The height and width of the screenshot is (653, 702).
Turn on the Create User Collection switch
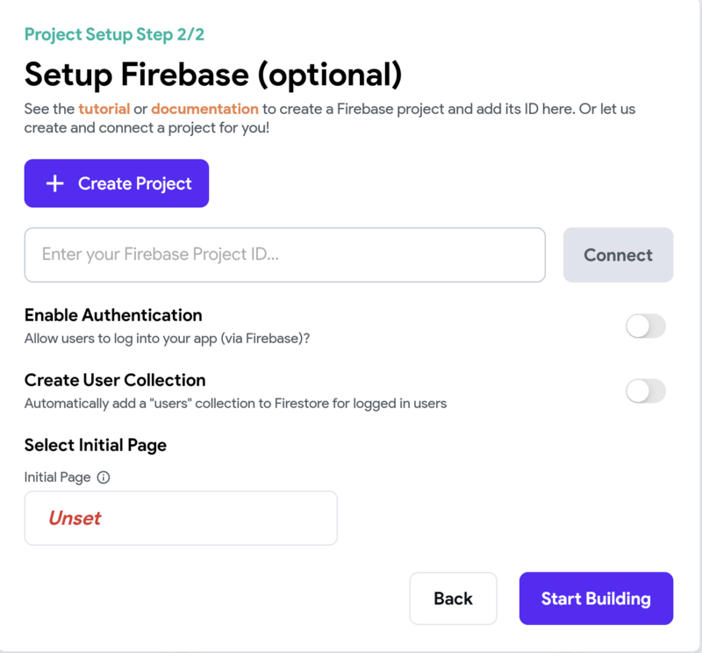[x=645, y=391]
